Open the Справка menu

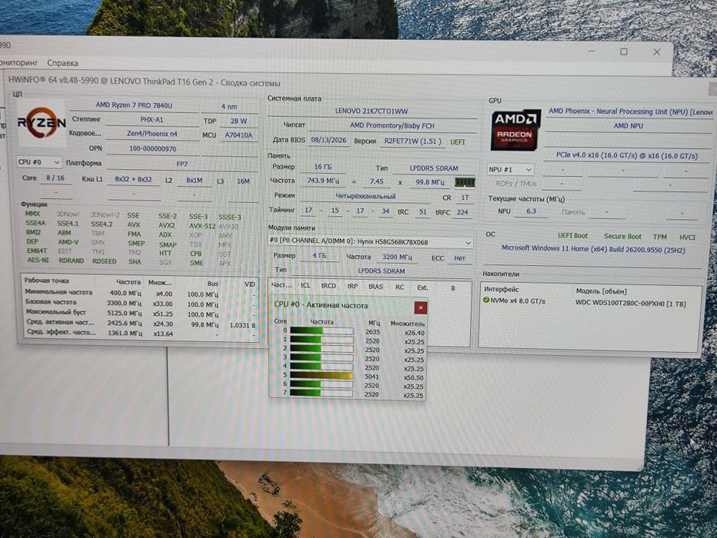62,63
